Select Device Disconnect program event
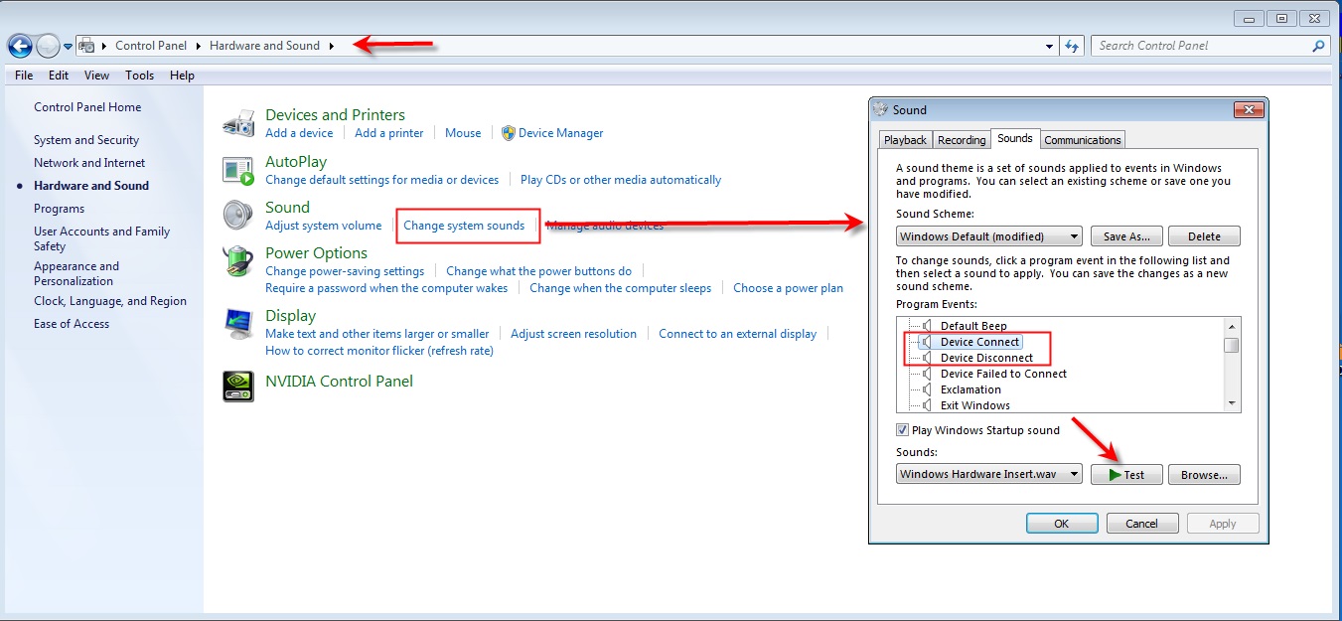The image size is (1342, 621). pyautogui.click(x=986, y=358)
